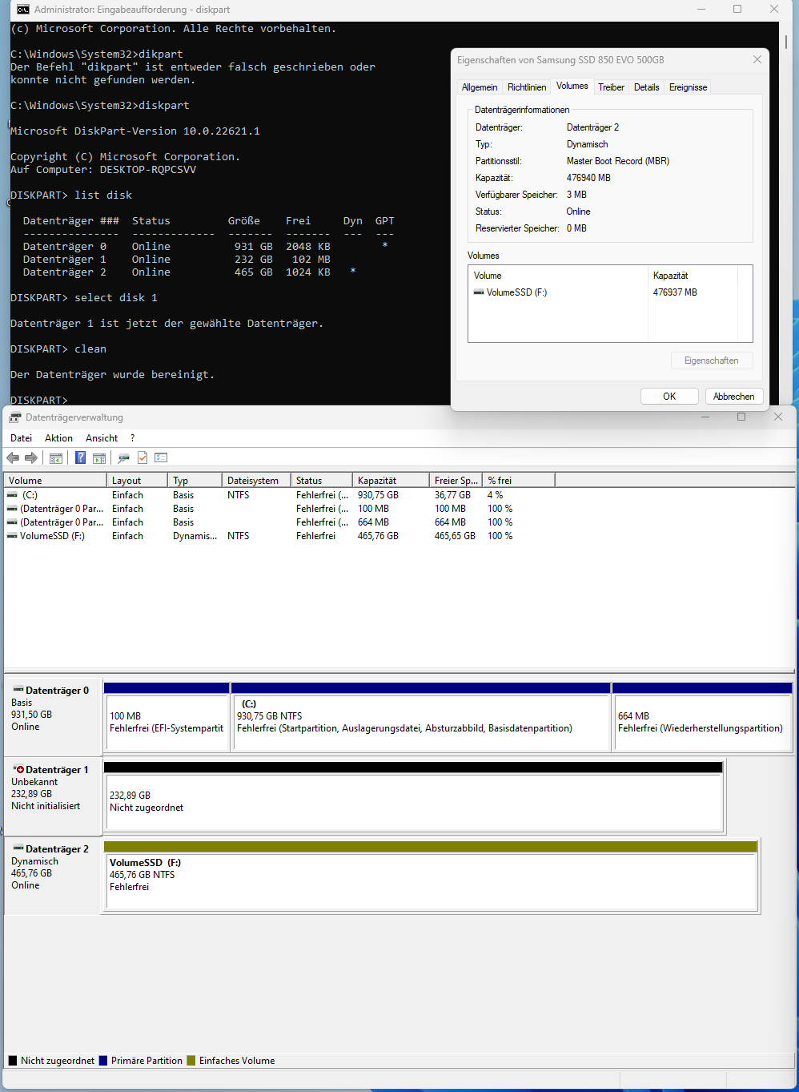Sort by the % frei column header
This screenshot has width=799, height=1092.
[519, 481]
